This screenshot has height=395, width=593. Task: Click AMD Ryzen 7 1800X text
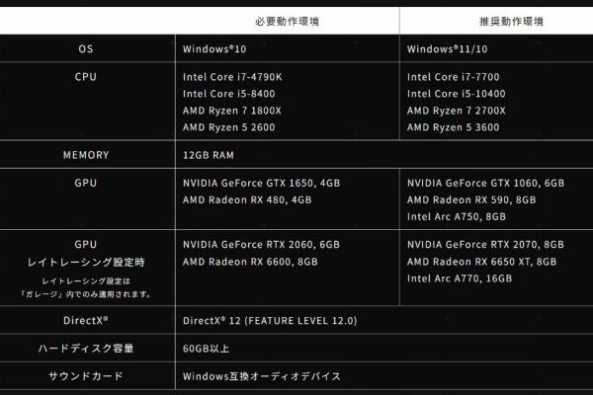232,111
